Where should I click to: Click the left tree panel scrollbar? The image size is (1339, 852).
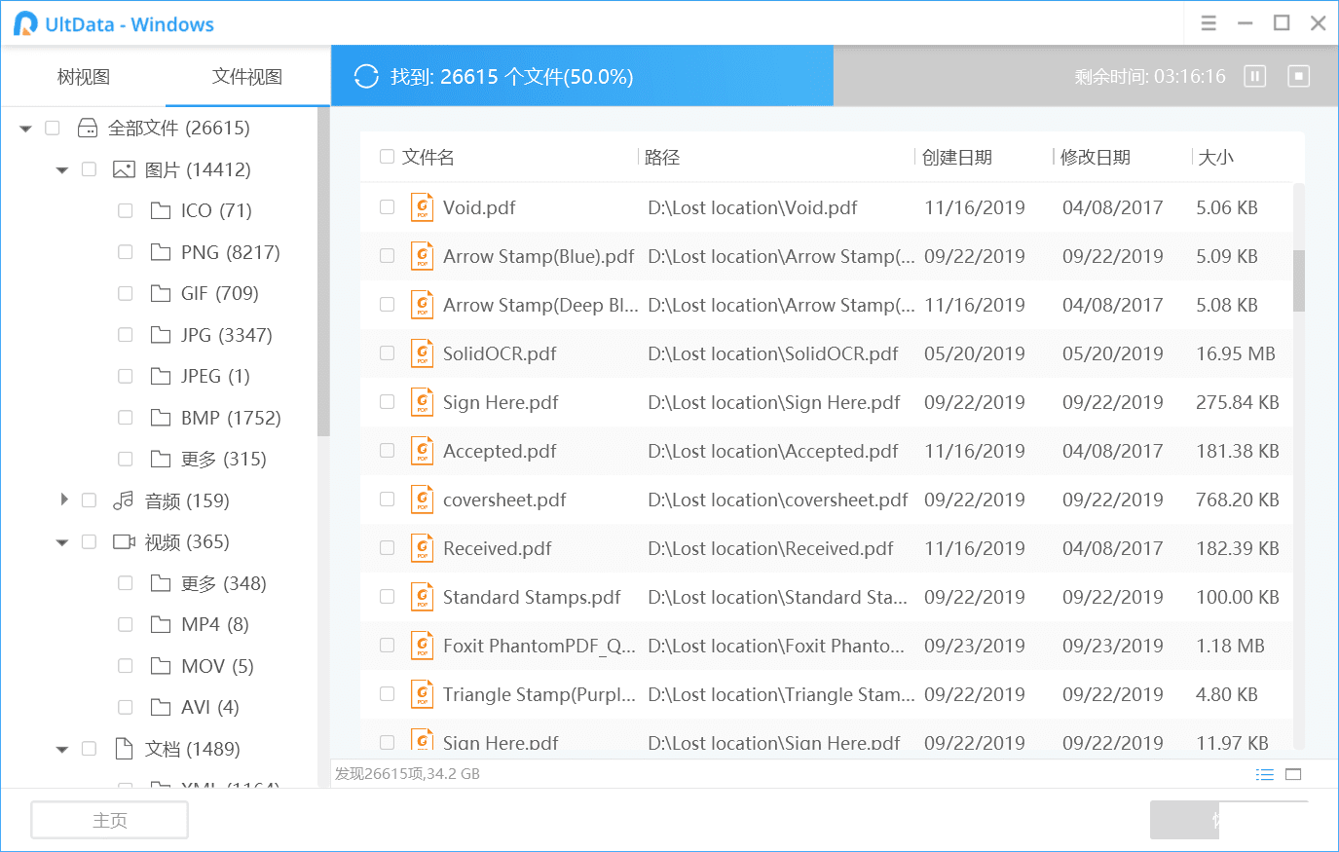323,272
